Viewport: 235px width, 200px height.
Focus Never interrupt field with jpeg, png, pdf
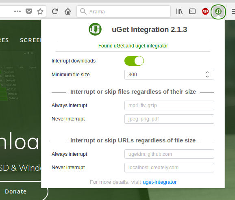tap(169, 119)
